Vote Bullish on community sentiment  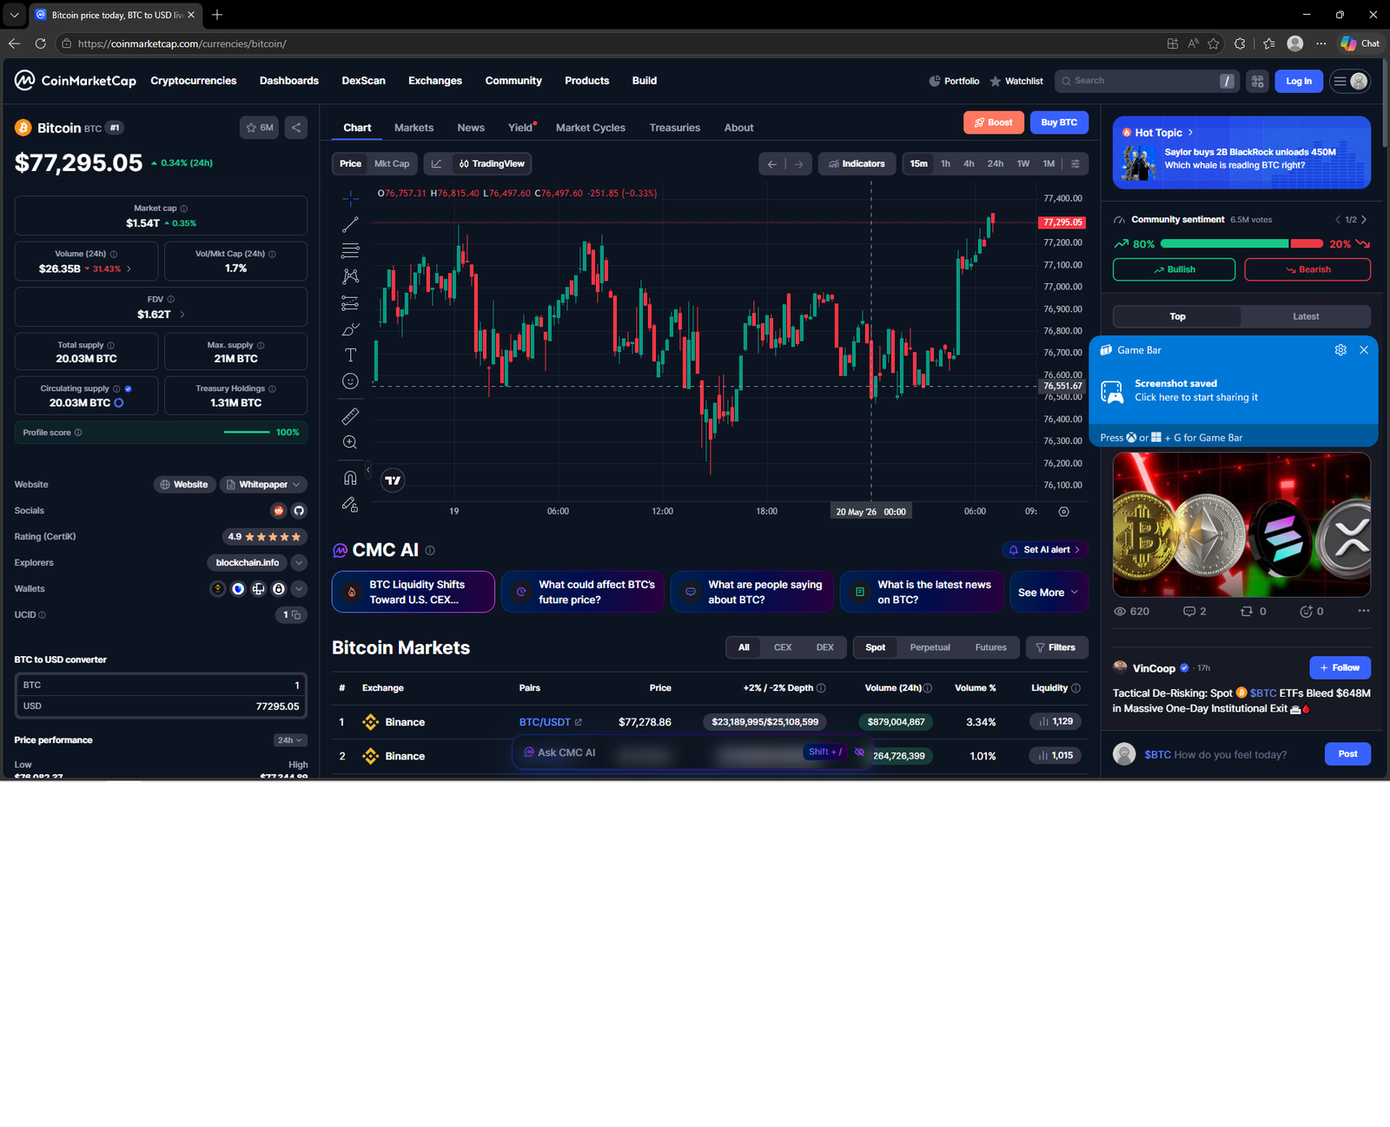click(x=1174, y=269)
